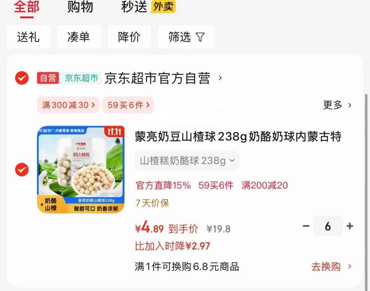The width and height of the screenshot is (370, 291).
Task: Uncheck the 蒙亮奶豆山楂球 item checkbox
Action: (x=22, y=170)
